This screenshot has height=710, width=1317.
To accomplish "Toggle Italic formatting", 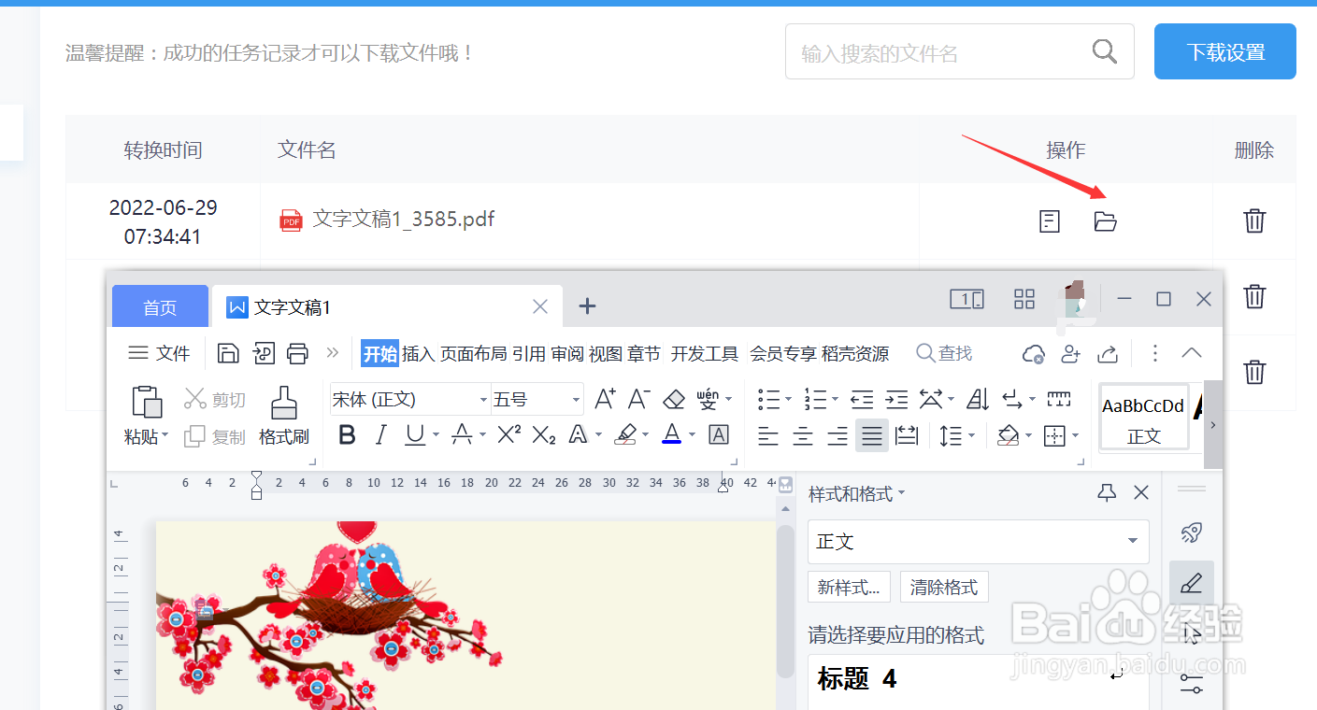I will point(380,435).
